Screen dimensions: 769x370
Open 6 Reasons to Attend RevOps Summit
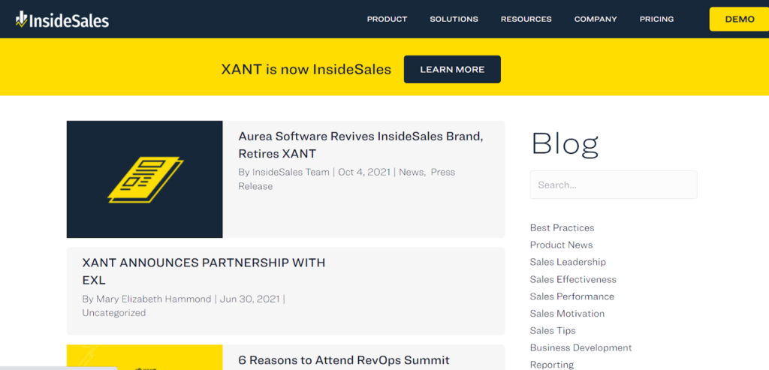pyautogui.click(x=344, y=360)
